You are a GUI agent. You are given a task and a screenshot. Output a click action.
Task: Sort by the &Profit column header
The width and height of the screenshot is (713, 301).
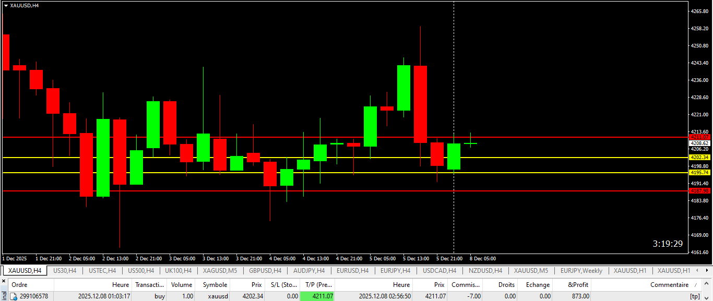(572, 285)
